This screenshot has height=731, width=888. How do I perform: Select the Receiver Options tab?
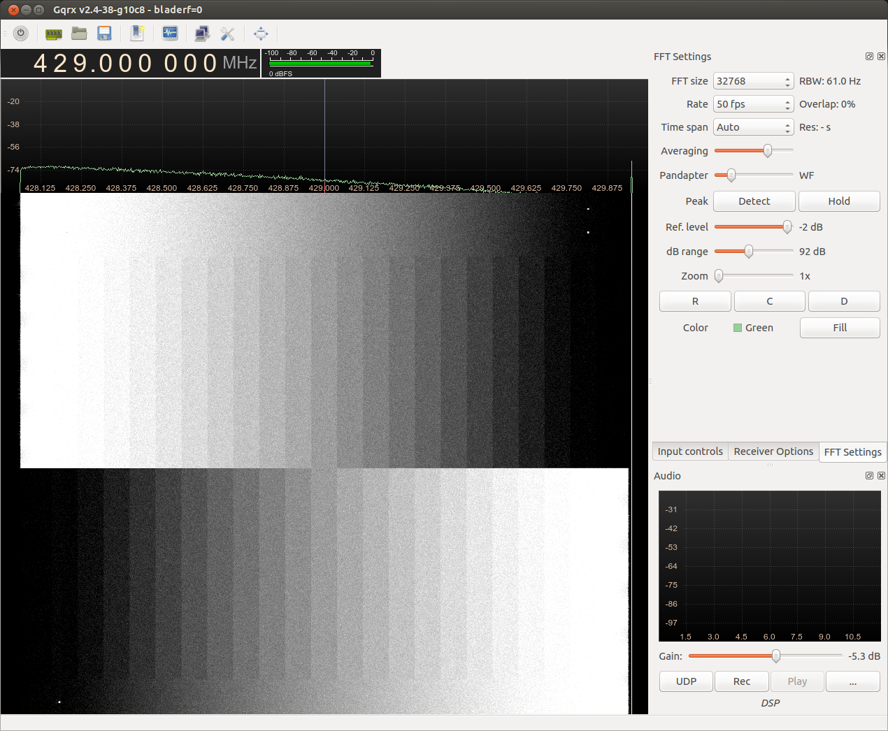point(773,451)
